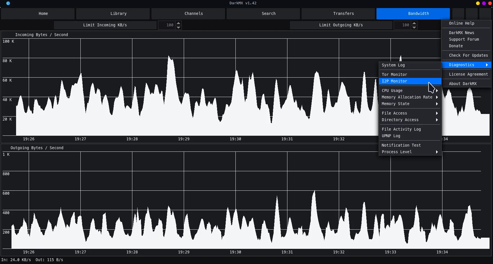The image size is (493, 264).
Task: Open the Support Forum link
Action: click(464, 39)
